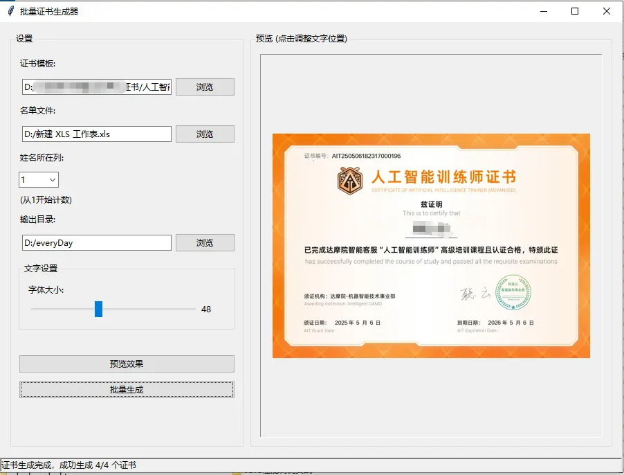
Task: Click font size value '48'
Action: pos(206,310)
